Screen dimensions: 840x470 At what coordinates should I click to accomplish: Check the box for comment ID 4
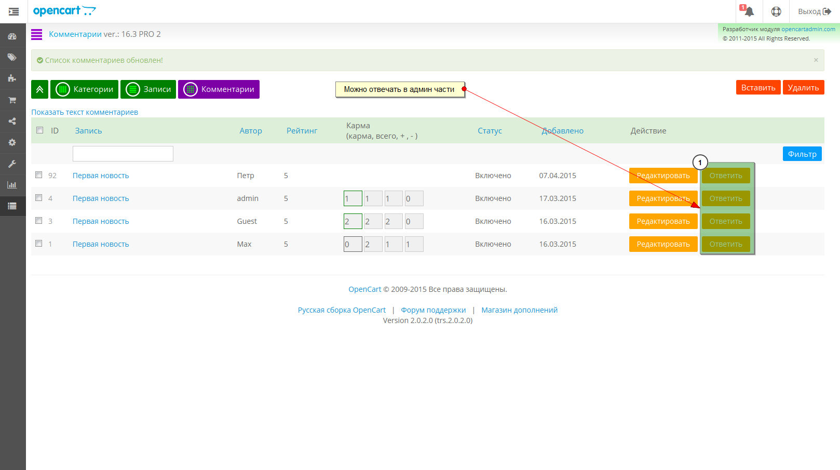(38, 198)
